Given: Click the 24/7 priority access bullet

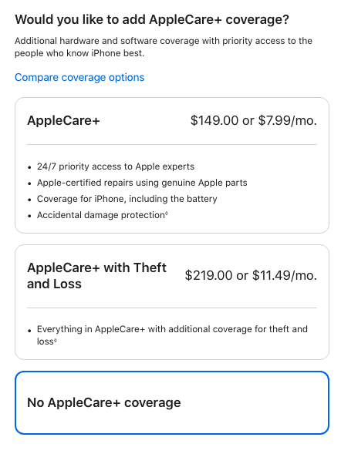Looking at the screenshot, I should 116,166.
